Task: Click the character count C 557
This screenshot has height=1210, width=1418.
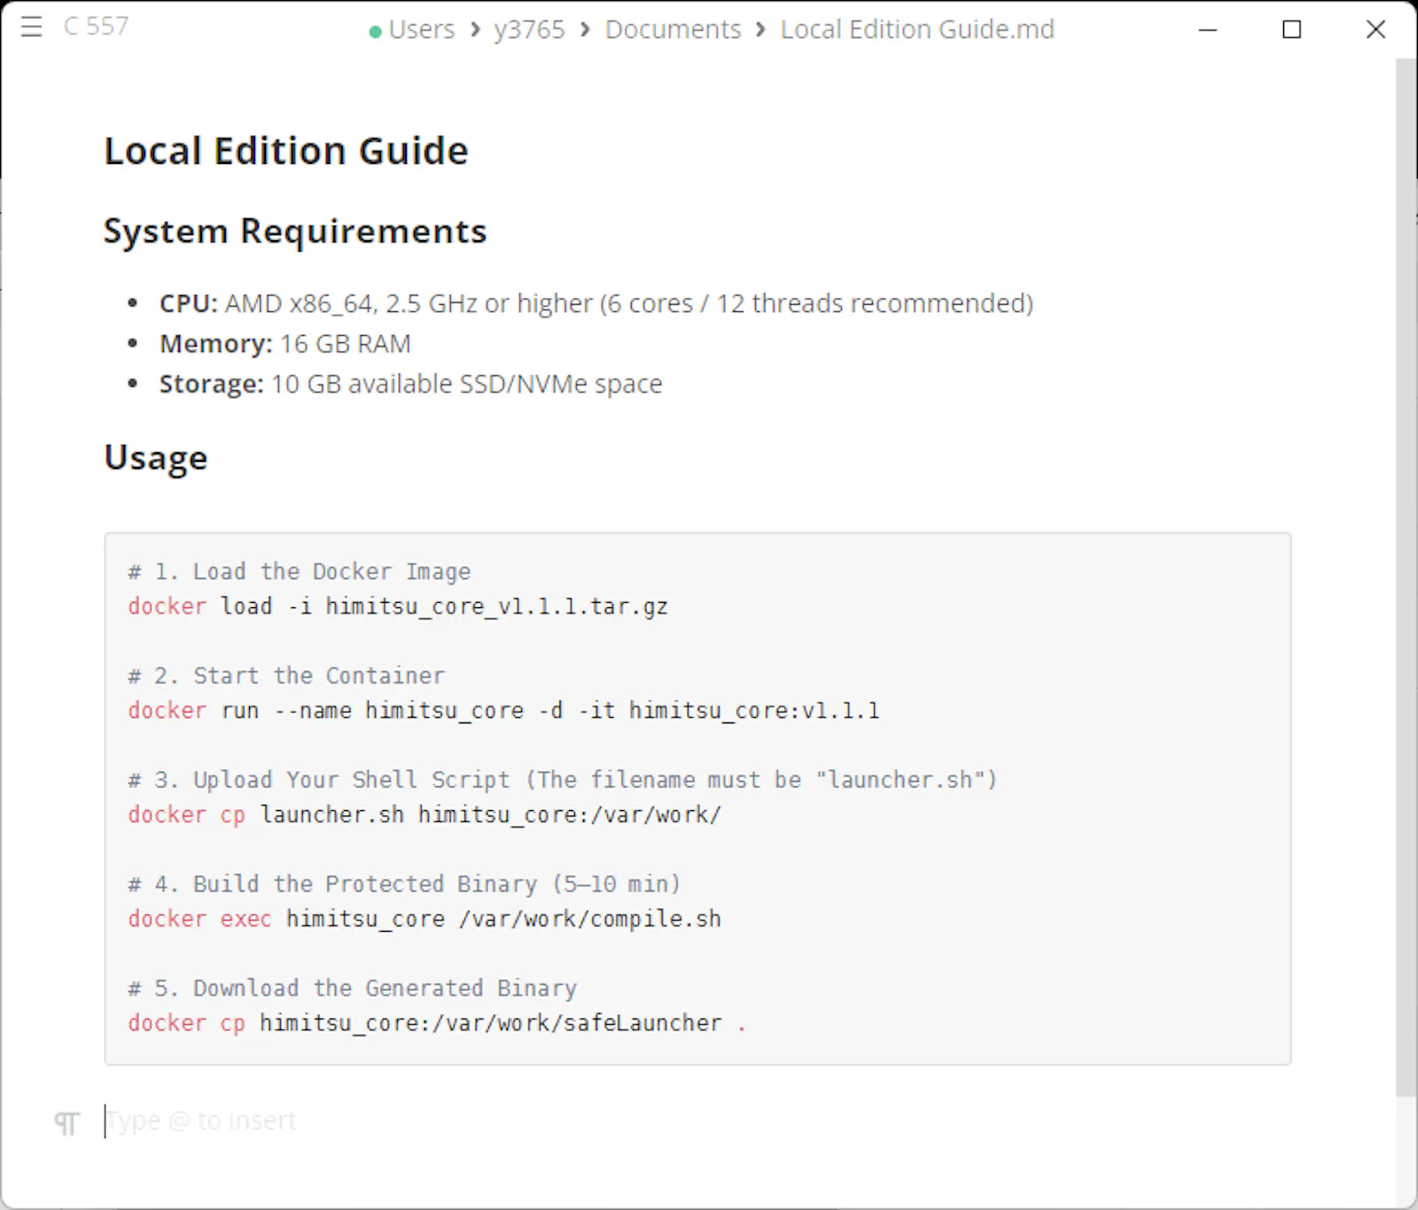Action: 97,27
